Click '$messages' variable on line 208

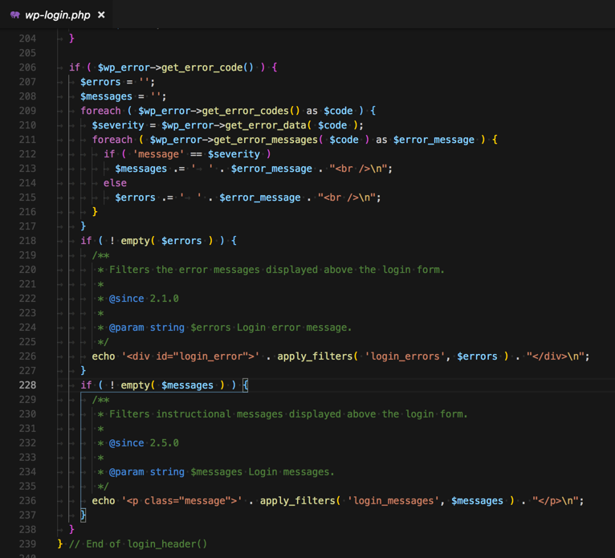[106, 96]
